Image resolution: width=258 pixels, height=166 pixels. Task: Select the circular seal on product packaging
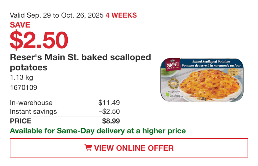174,83
